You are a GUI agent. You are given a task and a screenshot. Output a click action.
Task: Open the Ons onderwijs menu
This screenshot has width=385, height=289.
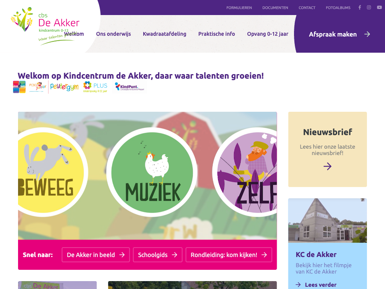114,34
